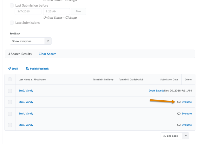This screenshot has height=144, width=197.
Task: Click the Publish Feedback icon
Action: [x=27, y=69]
